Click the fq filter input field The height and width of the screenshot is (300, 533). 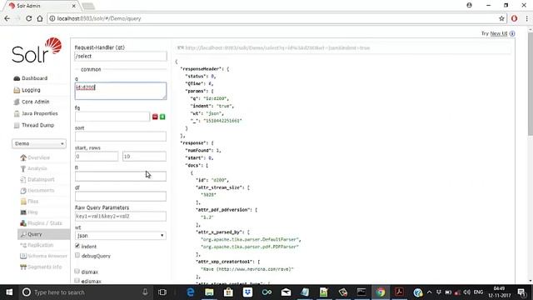click(x=112, y=117)
